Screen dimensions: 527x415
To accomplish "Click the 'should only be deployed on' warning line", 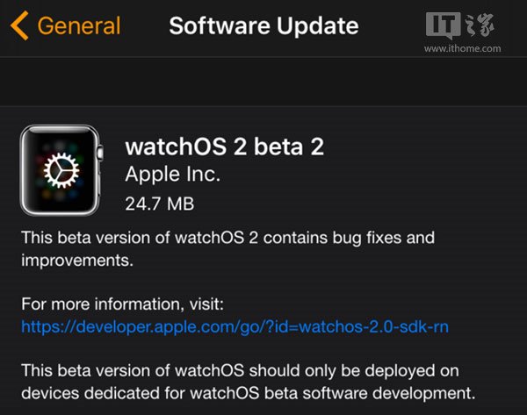I will [240, 371].
